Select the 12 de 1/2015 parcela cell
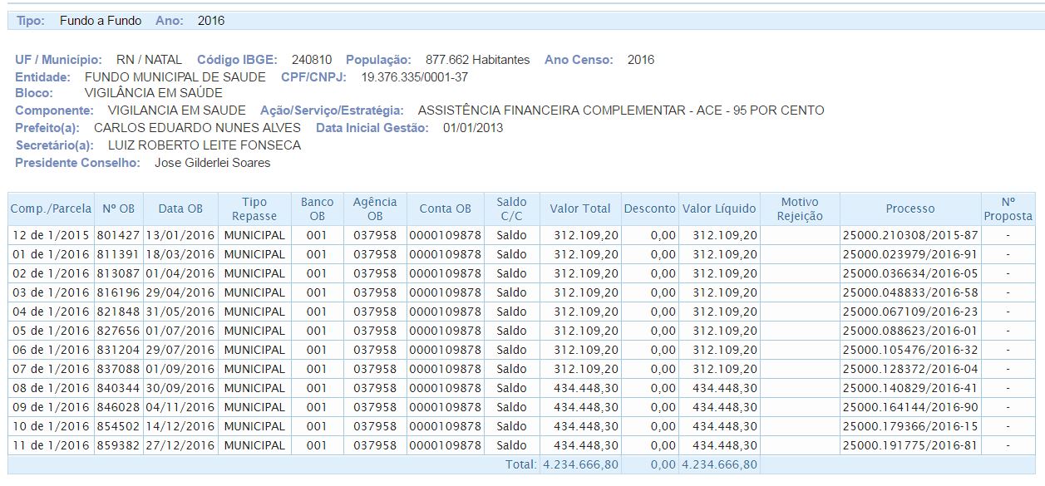The image size is (1045, 486). [x=52, y=235]
